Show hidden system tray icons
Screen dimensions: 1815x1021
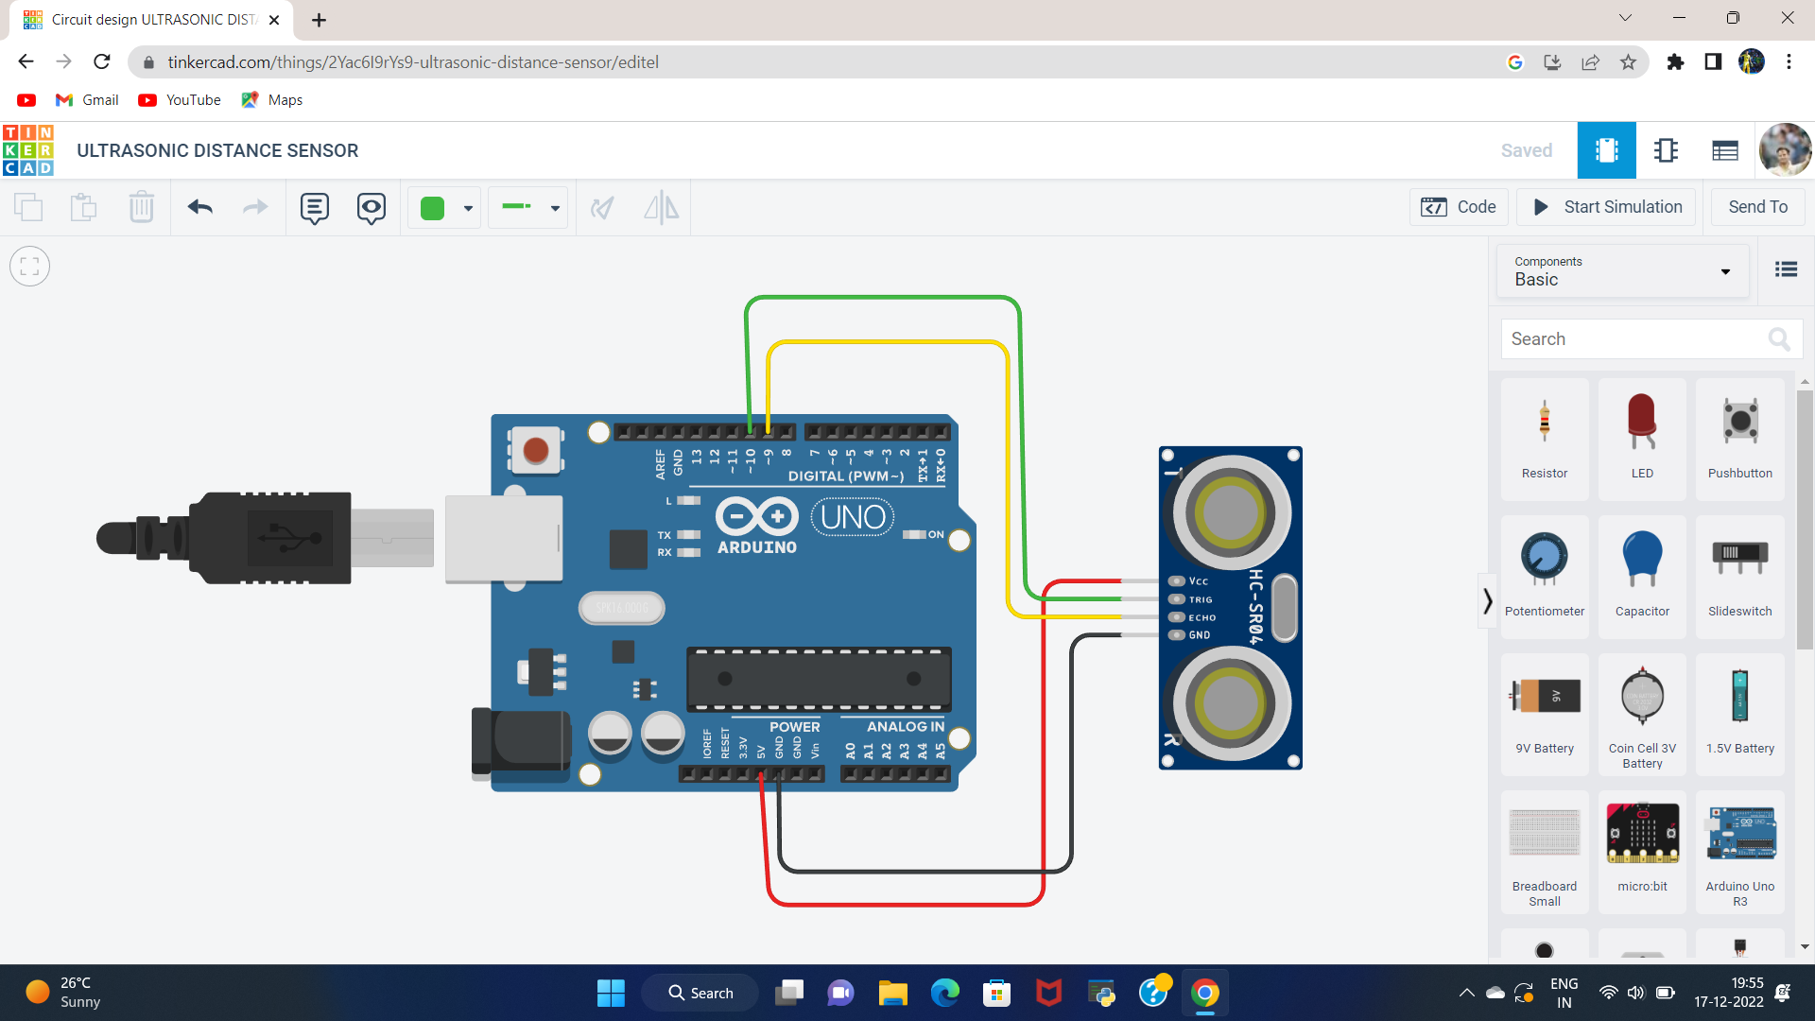[x=1466, y=993]
